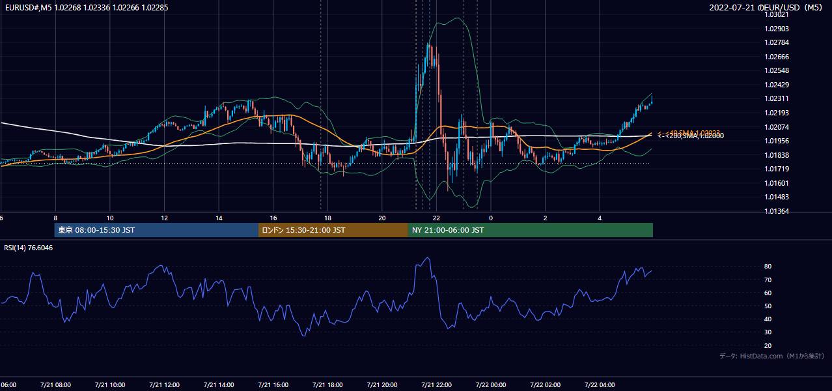This screenshot has width=832, height=391.
Task: Click hour tick 12 under price chart
Action: (165, 218)
